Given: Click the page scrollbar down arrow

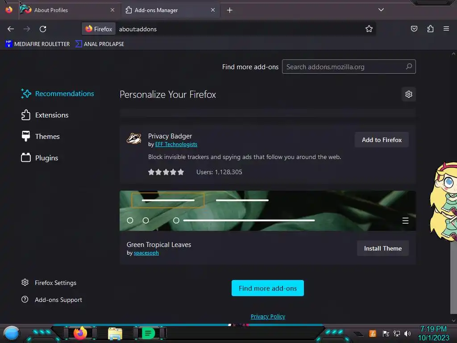Looking at the screenshot, I should coord(453,321).
